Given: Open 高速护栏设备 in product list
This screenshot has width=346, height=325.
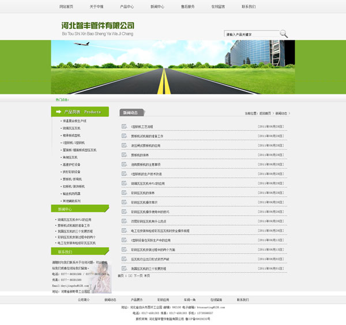Looking at the screenshot, I should (x=72, y=165).
